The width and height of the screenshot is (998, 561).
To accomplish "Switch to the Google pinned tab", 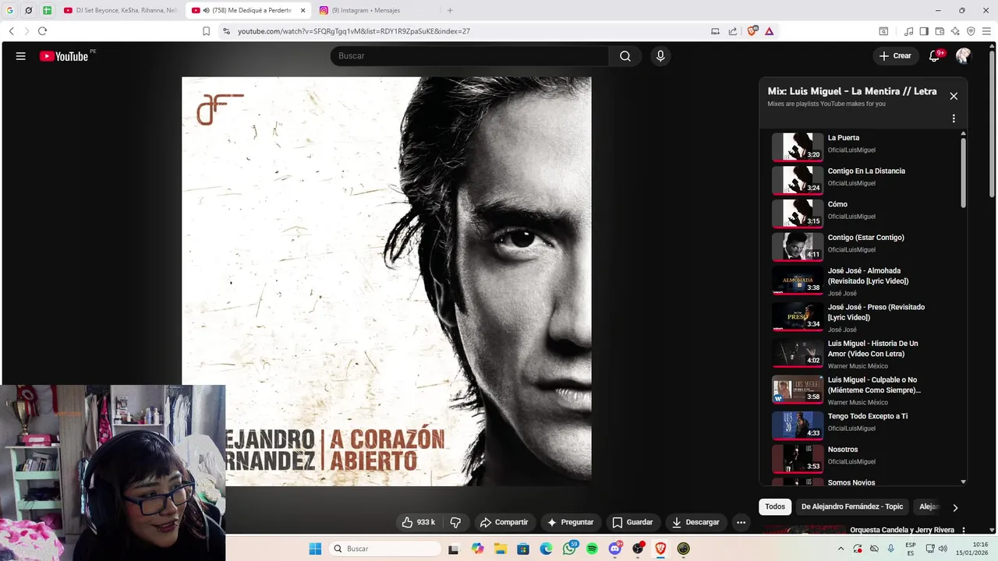I will point(9,10).
